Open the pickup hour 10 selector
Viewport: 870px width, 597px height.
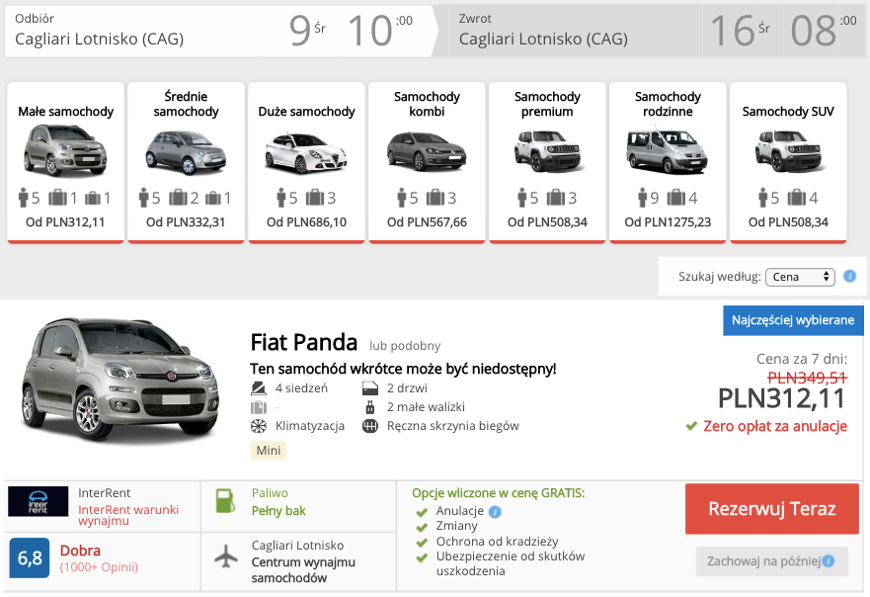click(380, 30)
